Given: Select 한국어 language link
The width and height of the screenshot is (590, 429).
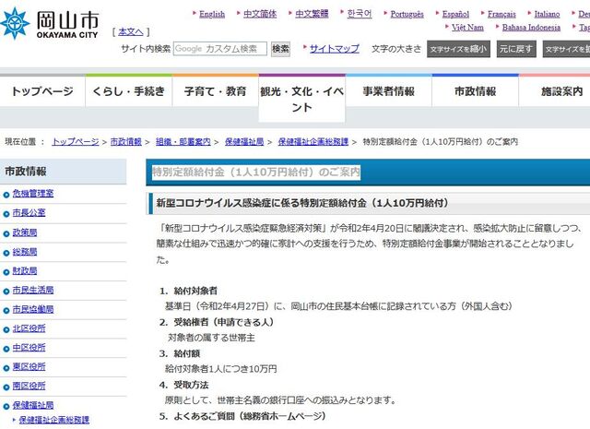Looking at the screenshot, I should 360,14.
